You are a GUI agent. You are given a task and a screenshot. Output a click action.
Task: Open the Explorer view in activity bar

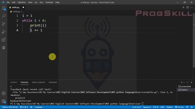point(4,8)
